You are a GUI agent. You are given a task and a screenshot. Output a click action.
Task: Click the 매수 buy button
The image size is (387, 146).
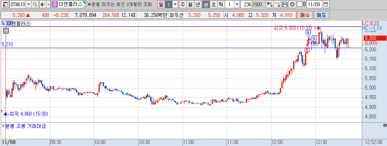point(305,15)
